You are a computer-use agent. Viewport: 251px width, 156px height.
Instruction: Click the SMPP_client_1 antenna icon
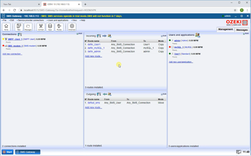click(6, 39)
